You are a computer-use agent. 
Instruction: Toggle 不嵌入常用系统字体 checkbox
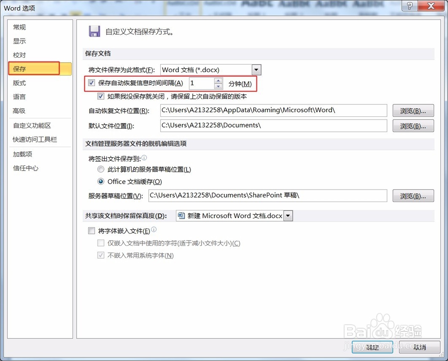point(100,255)
